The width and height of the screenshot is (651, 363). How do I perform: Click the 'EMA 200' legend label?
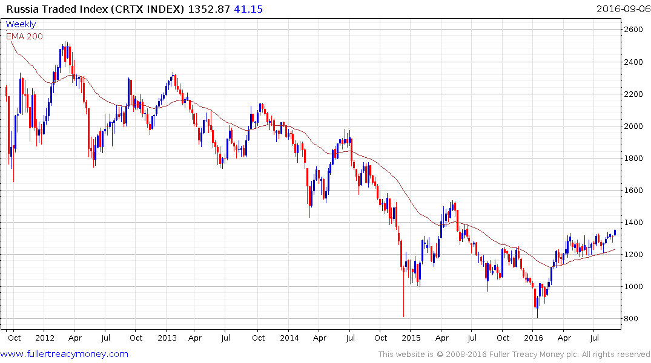24,36
